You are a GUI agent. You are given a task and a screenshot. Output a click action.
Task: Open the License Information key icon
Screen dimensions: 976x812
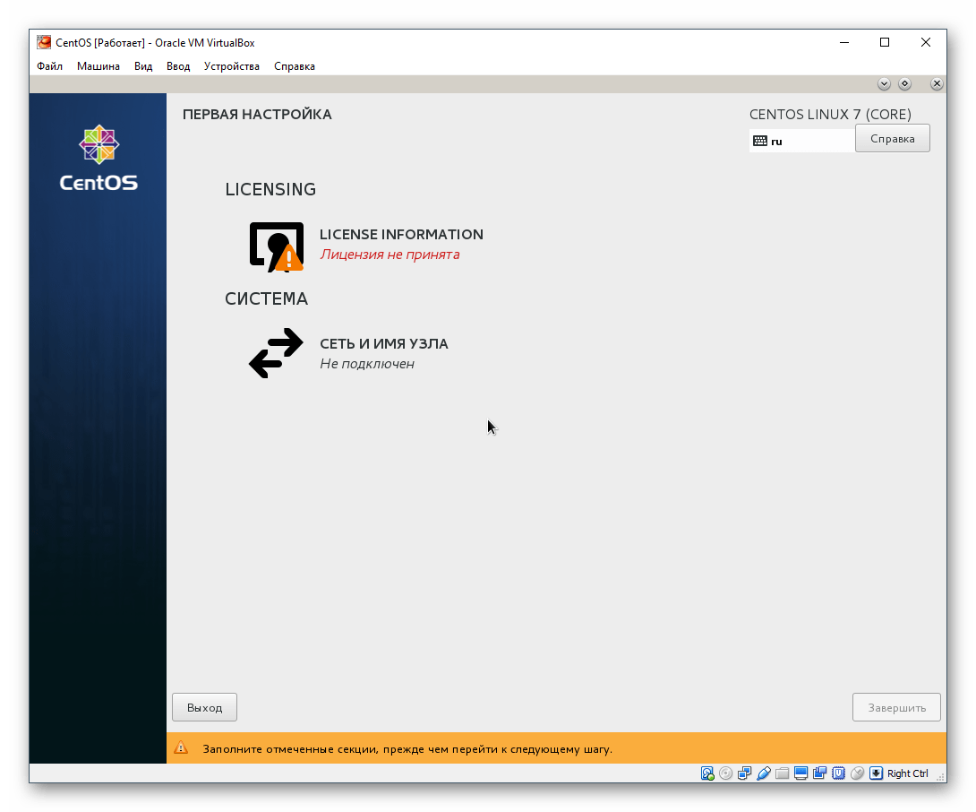276,245
